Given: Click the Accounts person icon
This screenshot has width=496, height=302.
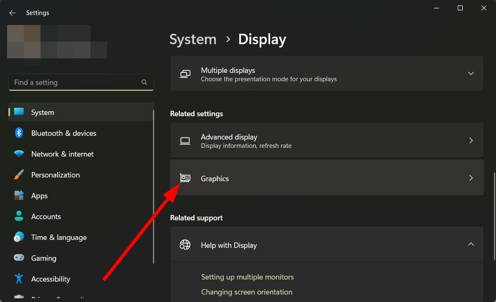Looking at the screenshot, I should coord(19,217).
